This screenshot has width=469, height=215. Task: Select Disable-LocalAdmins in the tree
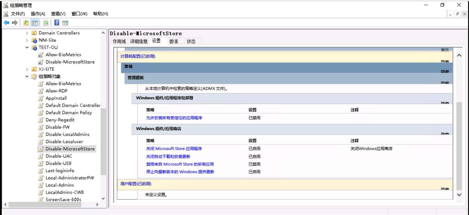coord(67,134)
